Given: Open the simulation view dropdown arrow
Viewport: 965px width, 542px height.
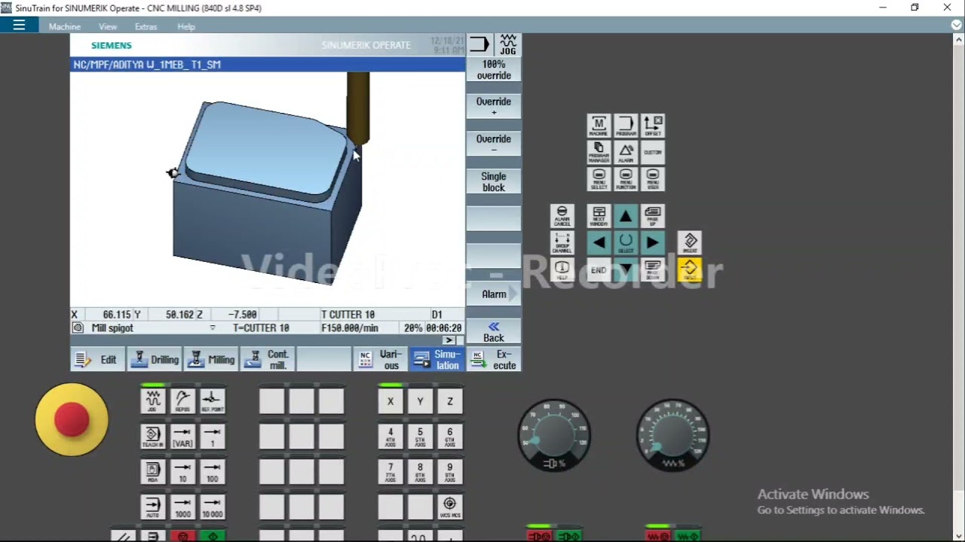Looking at the screenshot, I should tap(213, 328).
